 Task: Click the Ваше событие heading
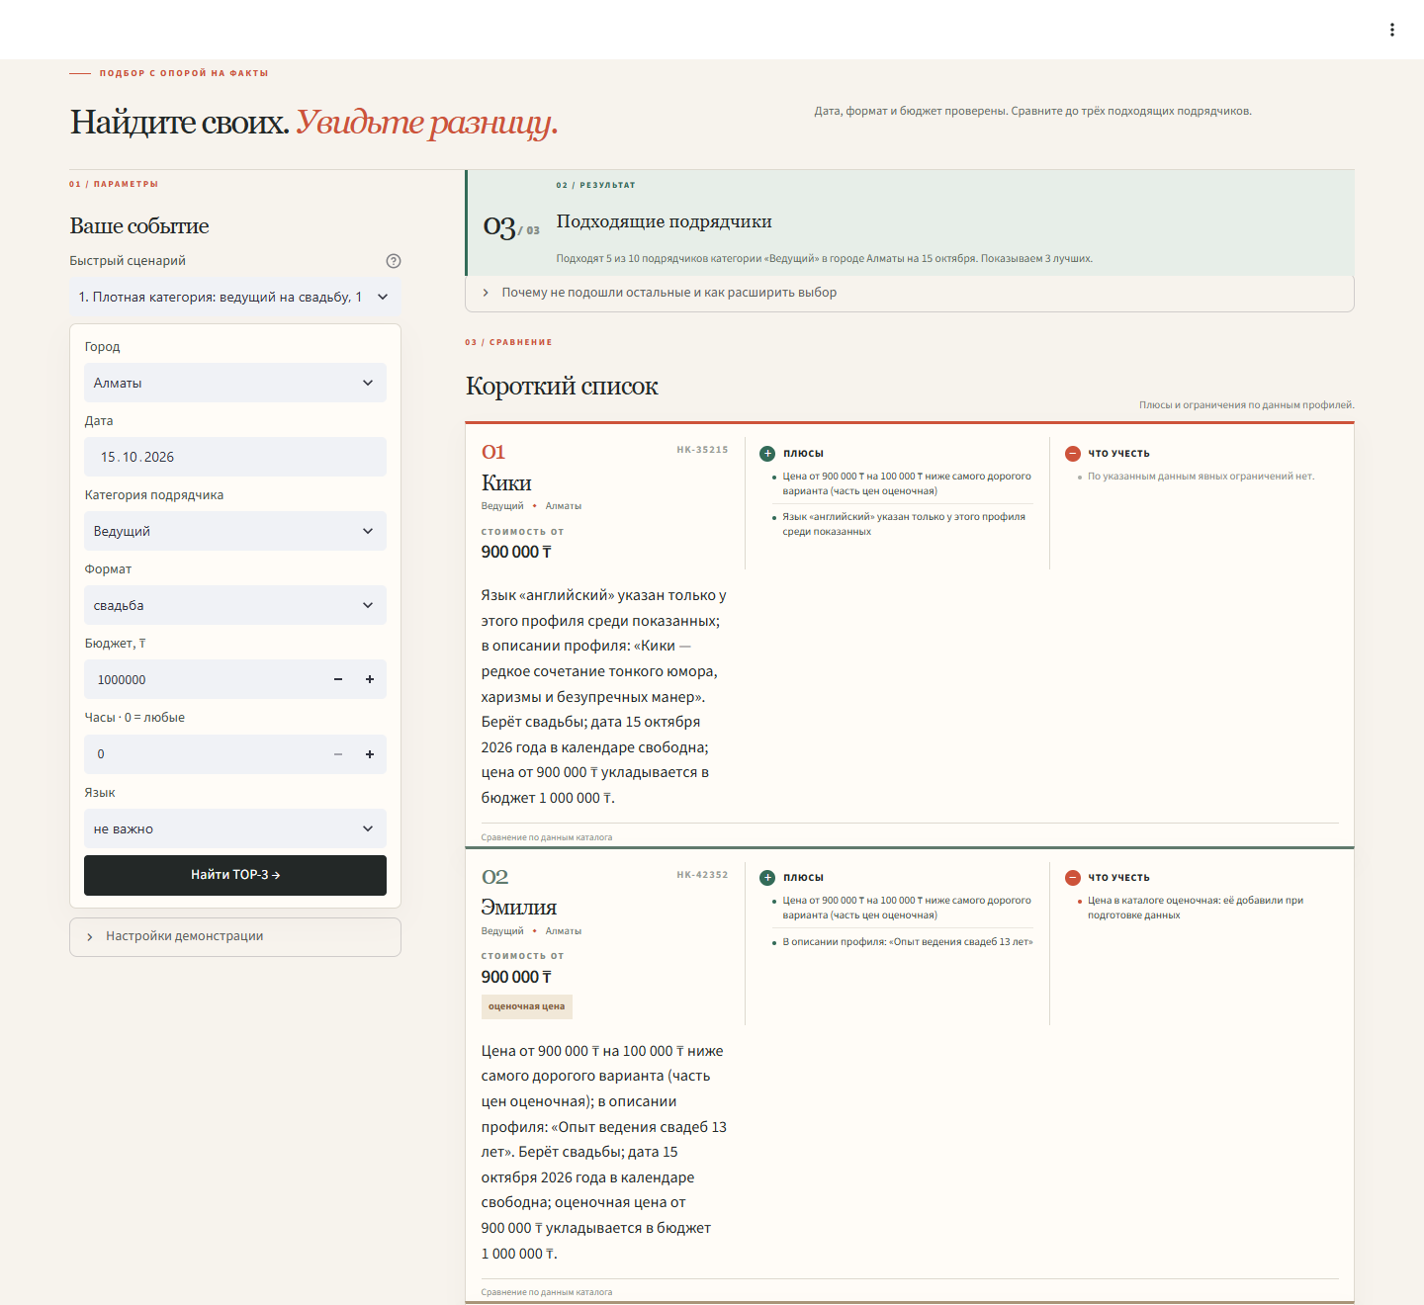(x=139, y=225)
